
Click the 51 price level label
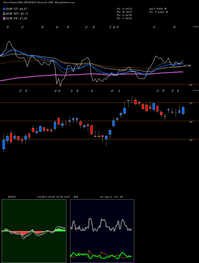click(x=191, y=104)
